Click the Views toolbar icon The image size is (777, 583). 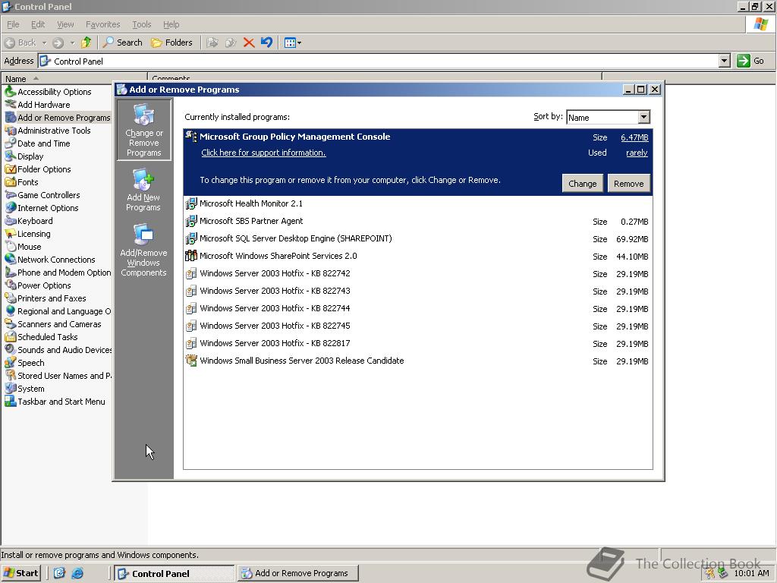tap(292, 43)
